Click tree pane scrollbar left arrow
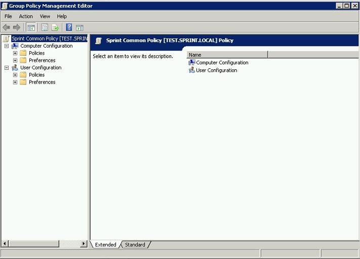Screen dimensions: 360x259 pos(5,243)
